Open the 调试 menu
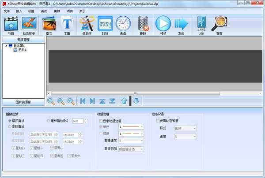This screenshot has height=178, width=265. (44, 11)
